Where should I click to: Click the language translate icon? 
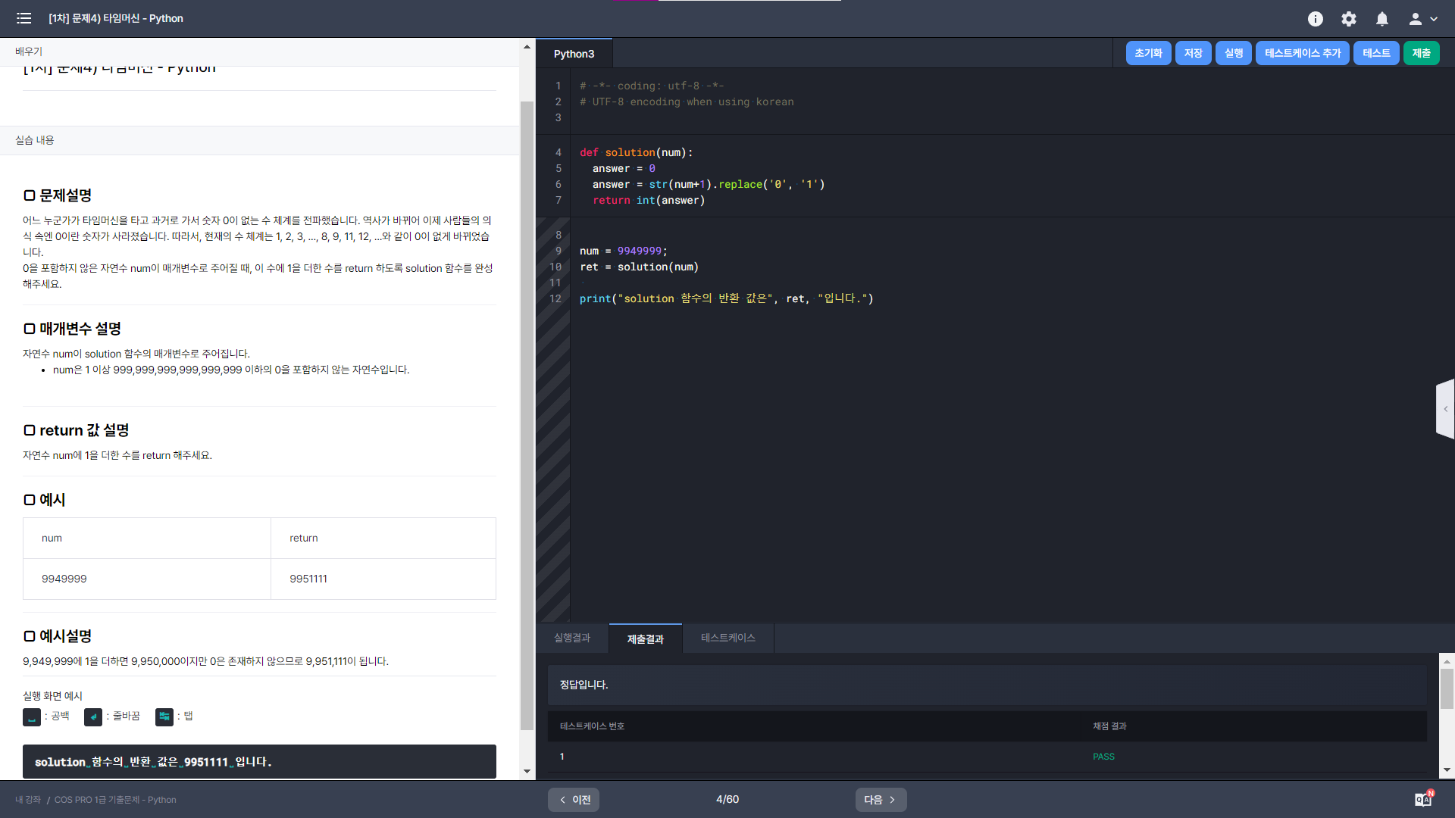coord(1424,799)
